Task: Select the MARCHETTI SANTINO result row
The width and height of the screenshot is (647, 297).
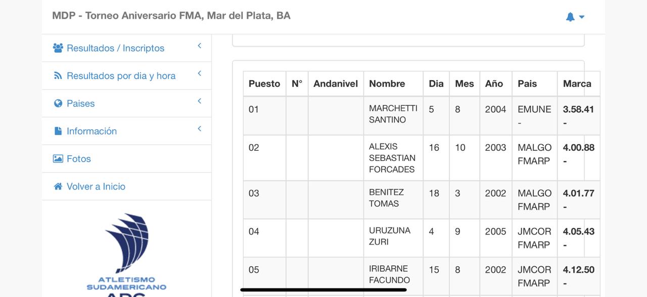Action: 393,114
